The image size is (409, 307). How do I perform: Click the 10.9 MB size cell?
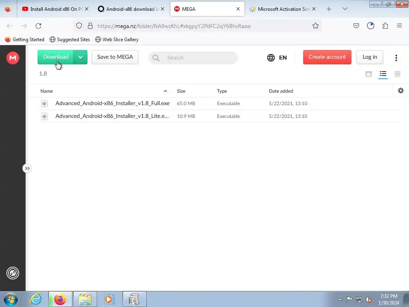click(186, 116)
